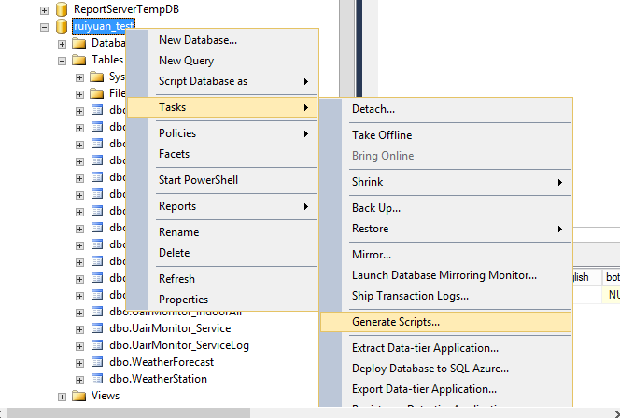This screenshot has height=418, width=620.
Task: Click the table icon beside dbo.WeatherForecast
Action: coord(96,362)
